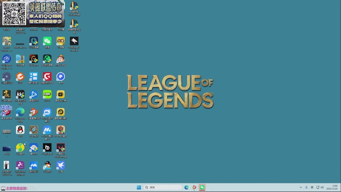Toggle the 英 input method indicator
Viewport: 341px width, 192px height.
pyautogui.click(x=312, y=187)
